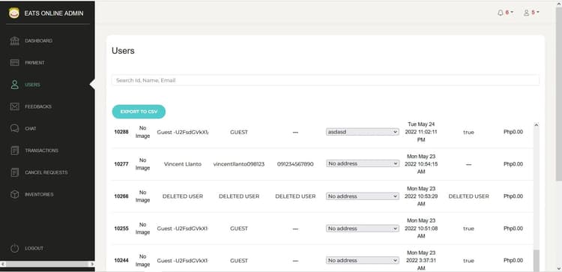
Task: Click the page scrollbar down arrow
Action: coord(559,268)
